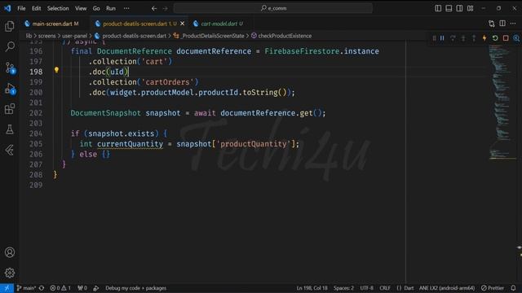This screenshot has height=293, width=522.
Task: Click the lightbulb code action on line 198
Action: click(x=56, y=70)
